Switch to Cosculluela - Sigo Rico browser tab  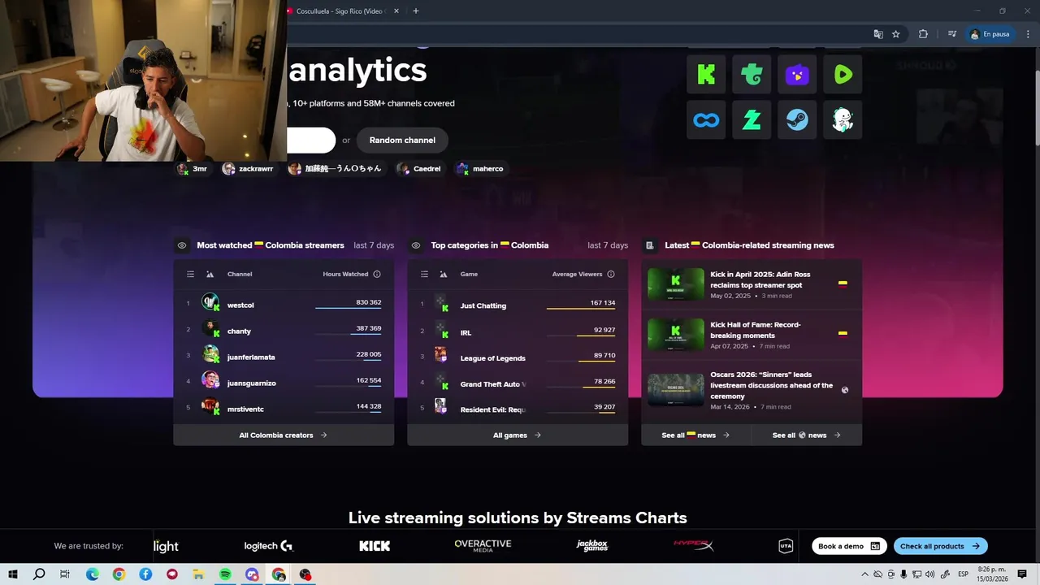click(339, 11)
